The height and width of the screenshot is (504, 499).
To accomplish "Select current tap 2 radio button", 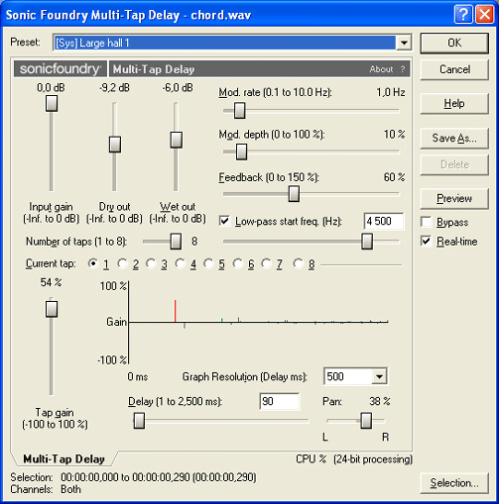I will pyautogui.click(x=123, y=263).
